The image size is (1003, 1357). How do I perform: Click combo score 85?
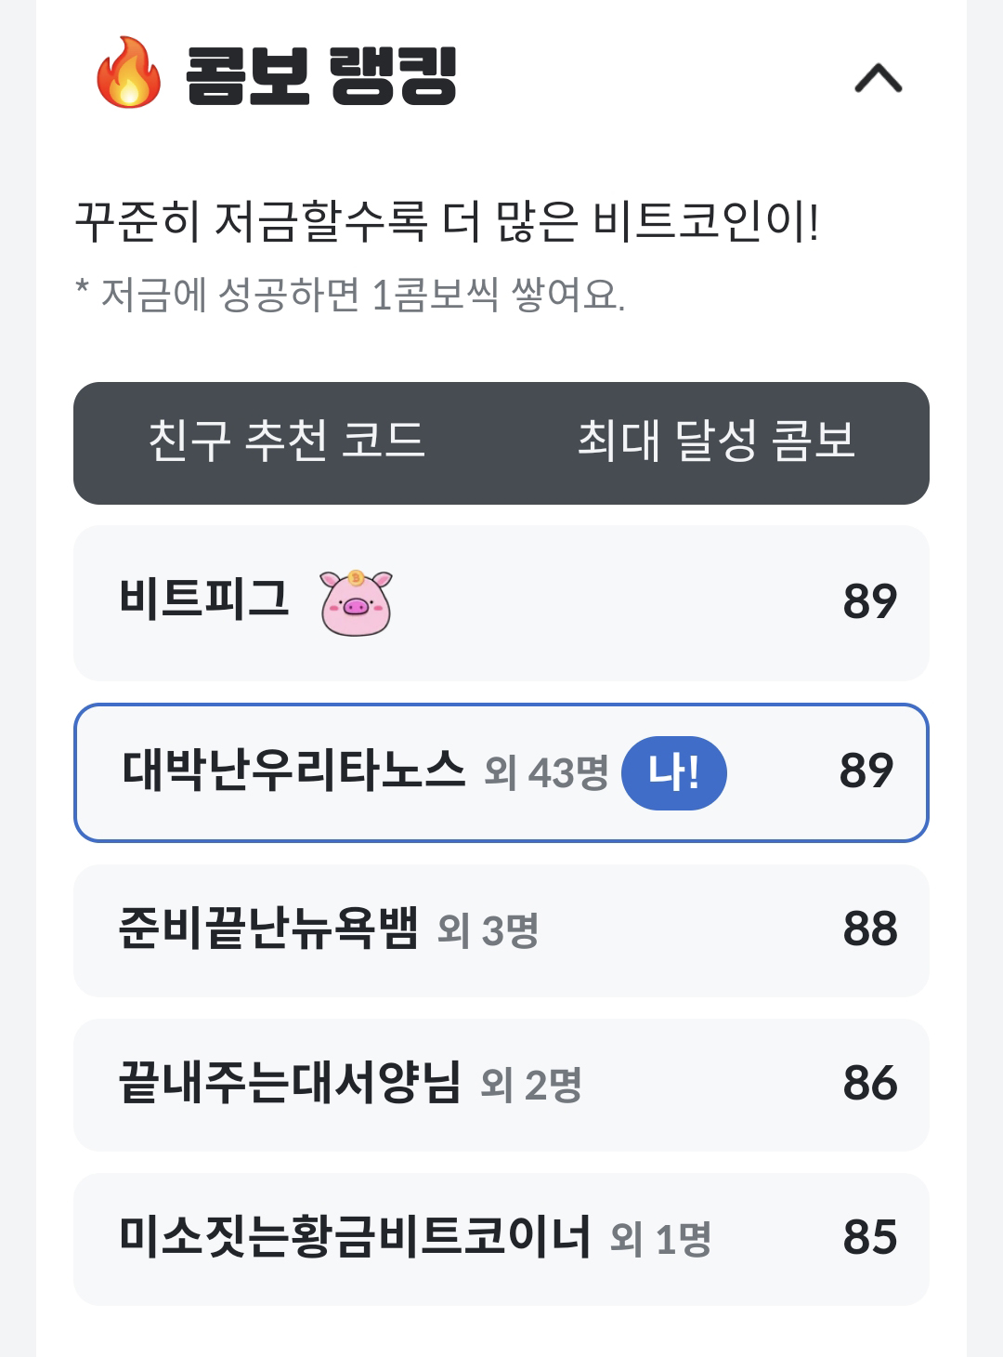(870, 1237)
